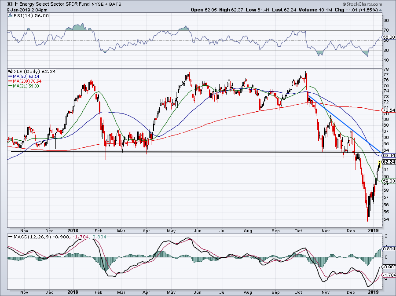
Task: Click the 0.804 MACD histogram tag on the right axis
Action: [389, 248]
